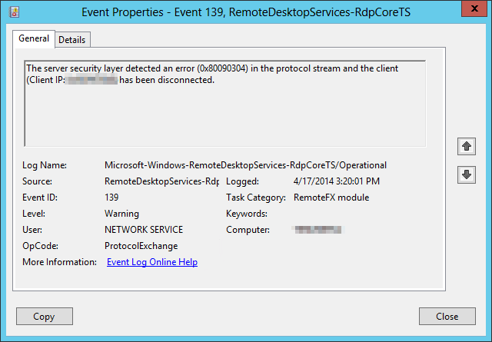
Task: Select the OpCode value ProtocolExchange
Action: 141,246
